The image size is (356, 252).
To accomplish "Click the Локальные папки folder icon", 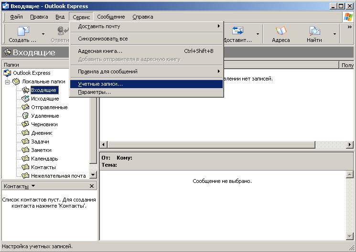I will coord(16,81).
